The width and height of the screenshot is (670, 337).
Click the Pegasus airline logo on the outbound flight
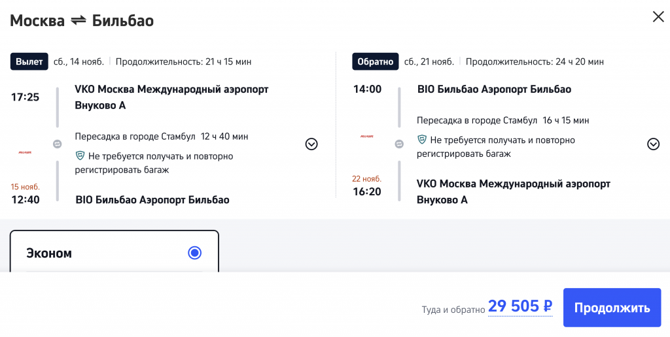25,152
